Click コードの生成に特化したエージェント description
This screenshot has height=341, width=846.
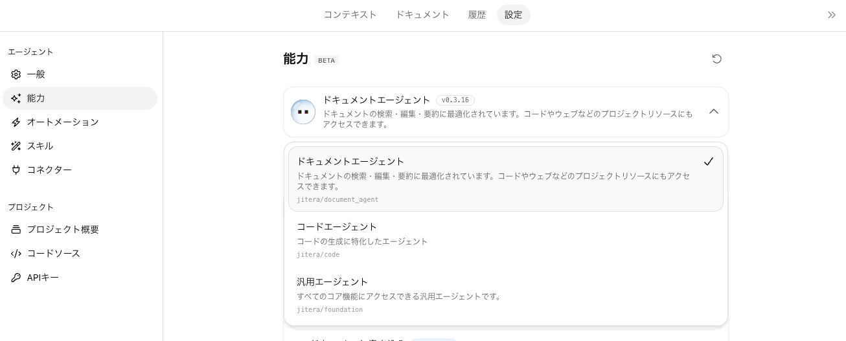click(362, 241)
